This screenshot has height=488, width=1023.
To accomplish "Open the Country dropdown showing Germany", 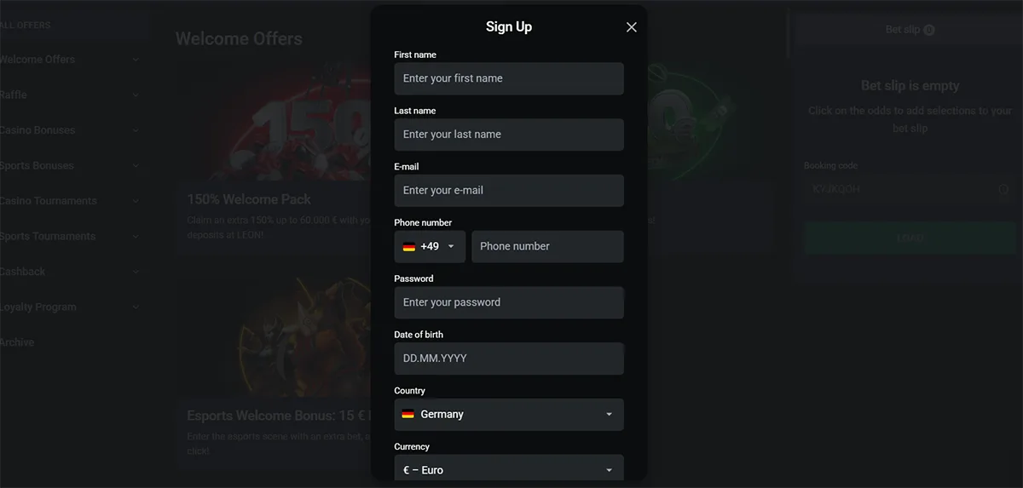I will click(609, 415).
